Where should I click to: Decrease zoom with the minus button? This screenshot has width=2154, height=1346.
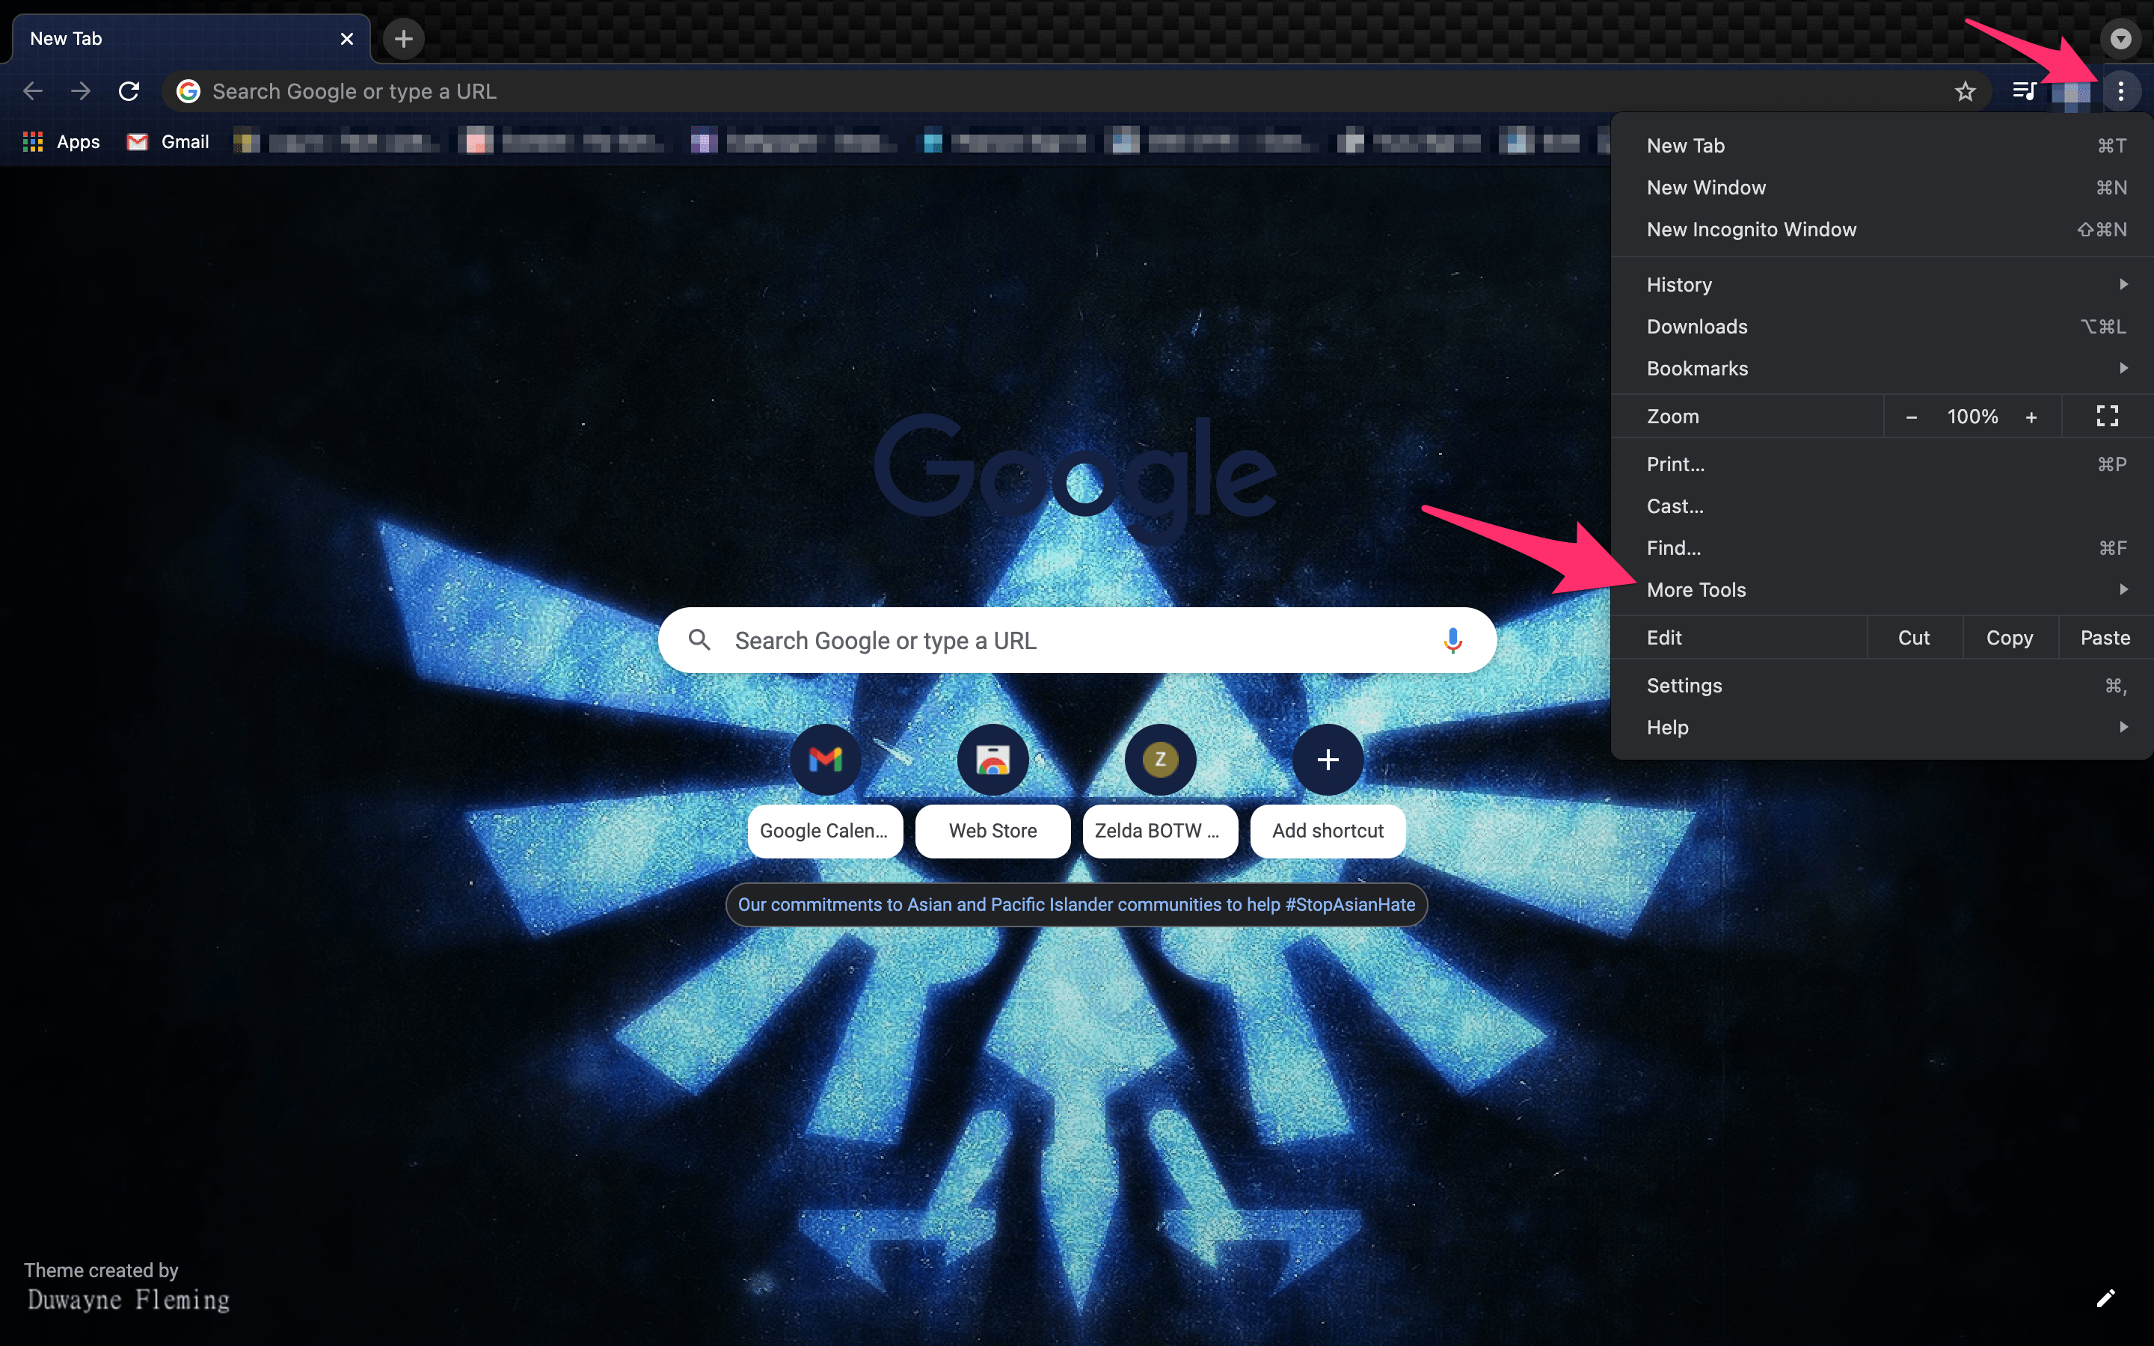point(1911,417)
